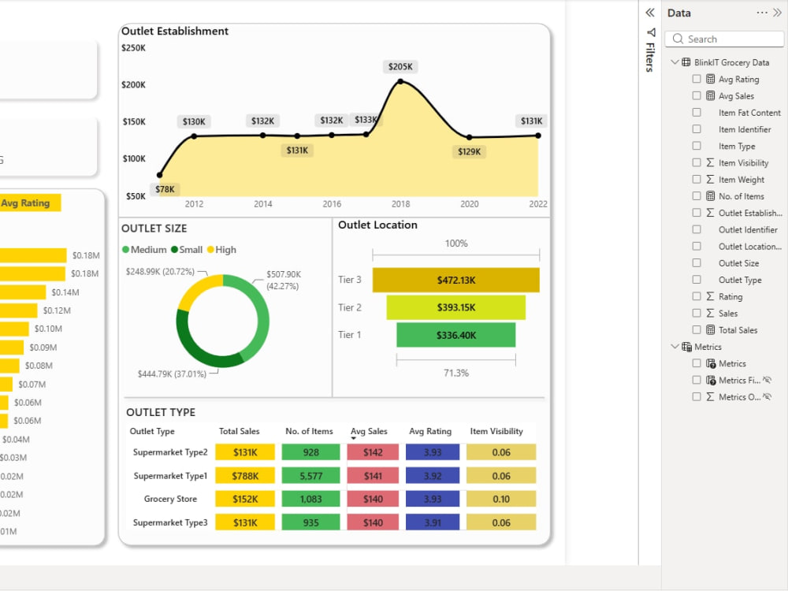Click the $78K data point on line chart
The width and height of the screenshot is (788, 591).
click(x=160, y=175)
